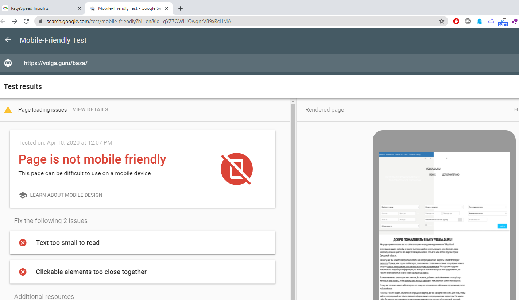Click the Test results heading
519x300 pixels.
click(x=23, y=86)
